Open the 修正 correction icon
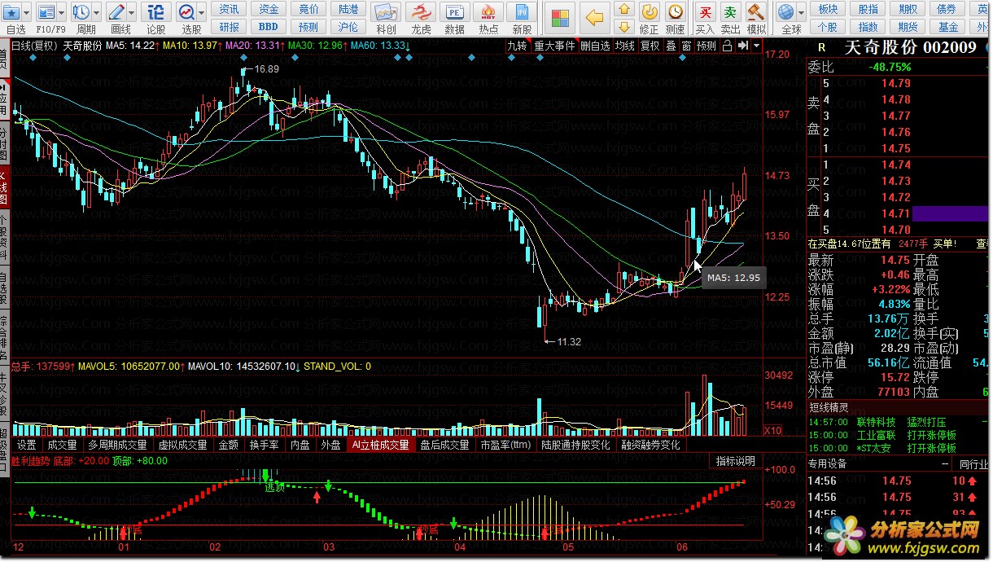Image resolution: width=993 pixels, height=562 pixels. pyautogui.click(x=650, y=12)
